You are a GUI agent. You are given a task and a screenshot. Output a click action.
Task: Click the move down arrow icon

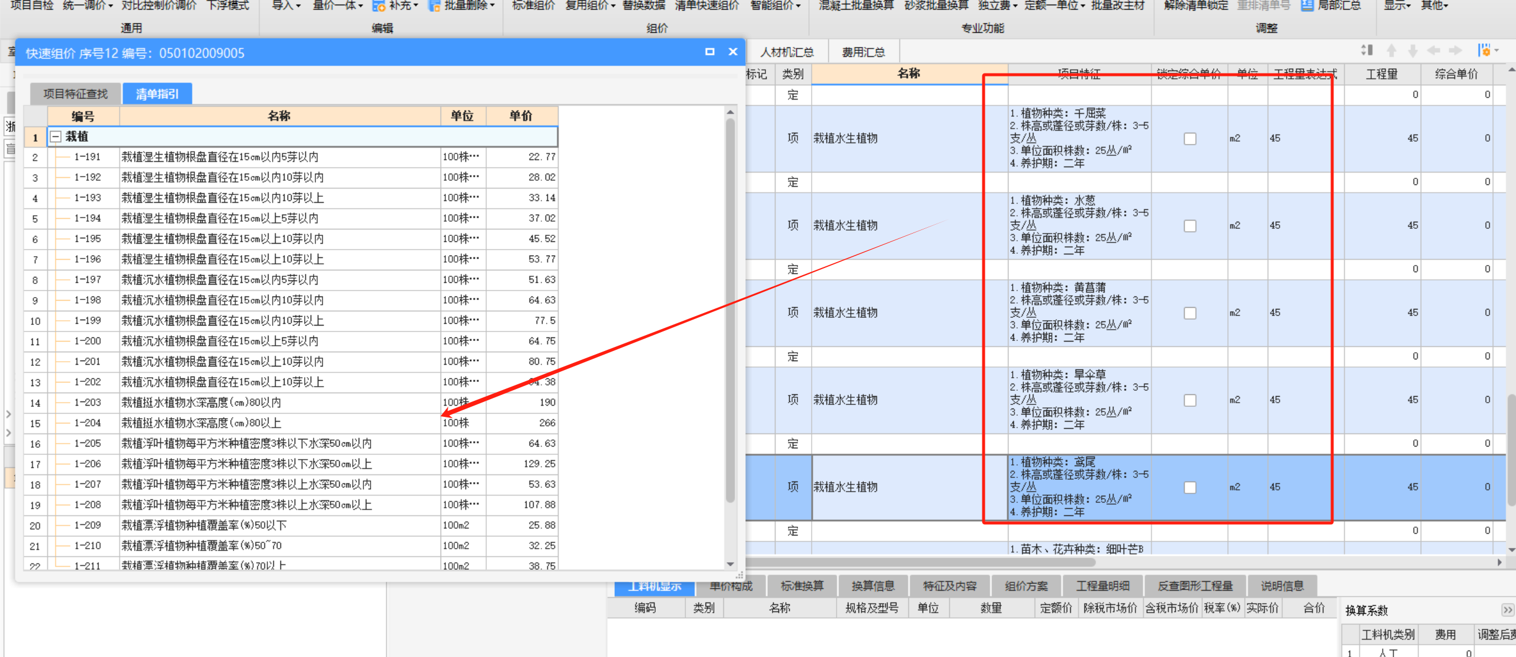[x=1413, y=50]
